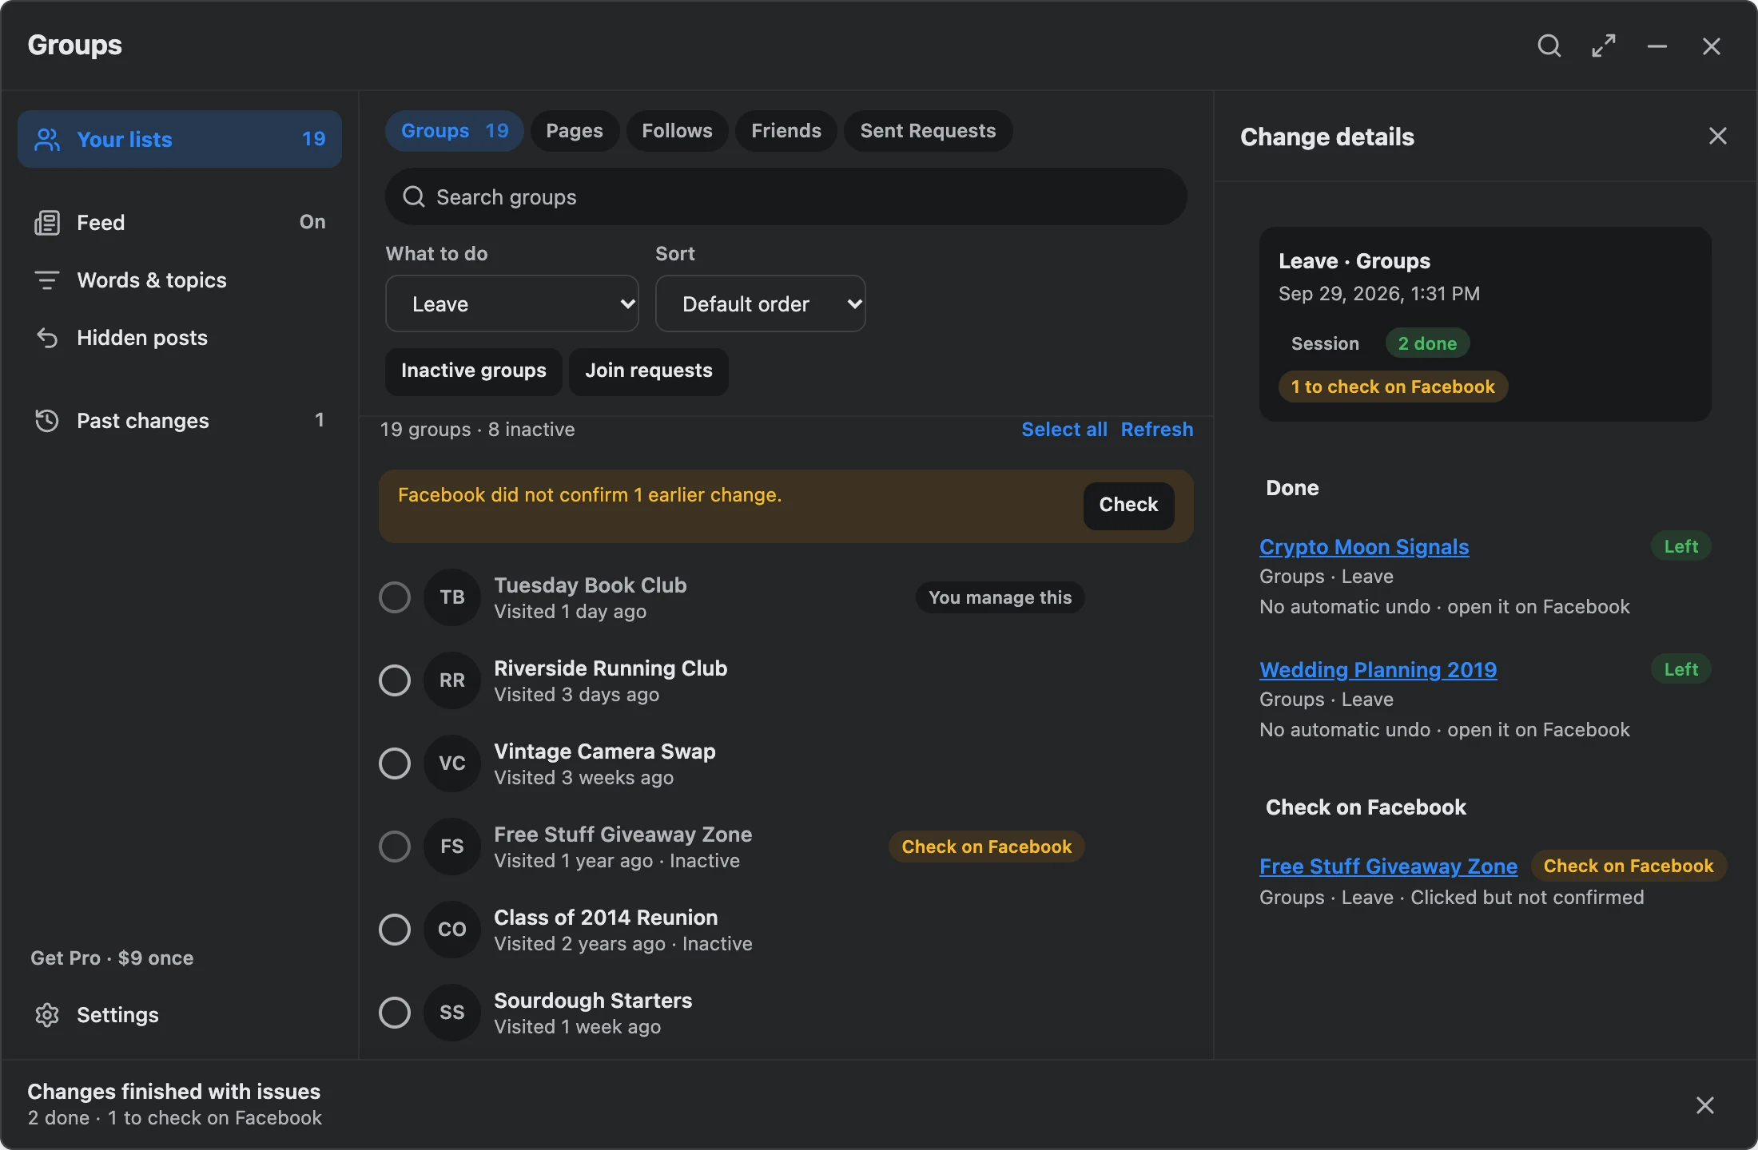Select Free Stuff Giveaway Zone radio circle

(395, 847)
